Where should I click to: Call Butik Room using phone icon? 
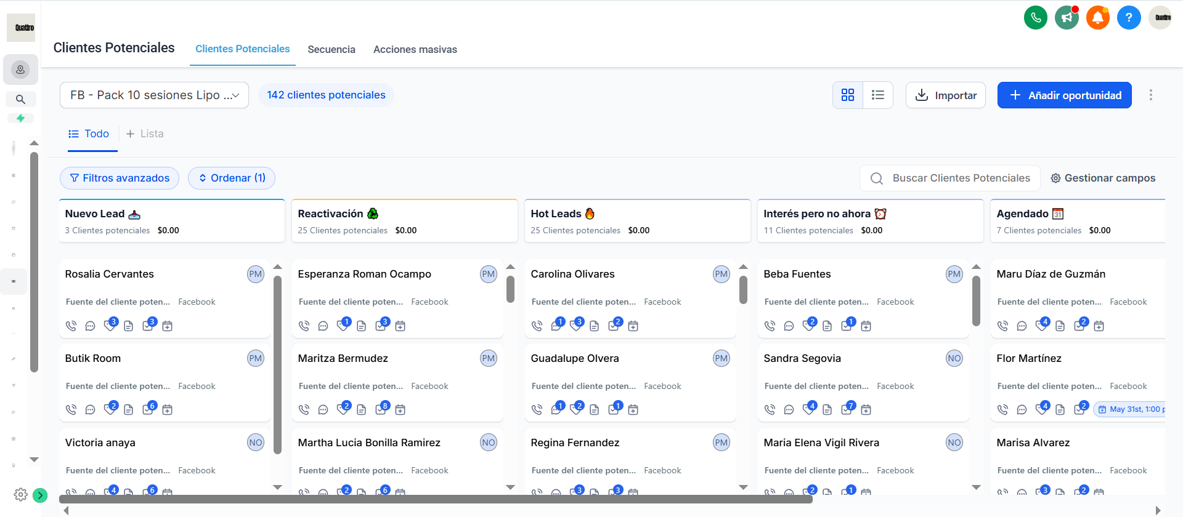[x=71, y=409]
